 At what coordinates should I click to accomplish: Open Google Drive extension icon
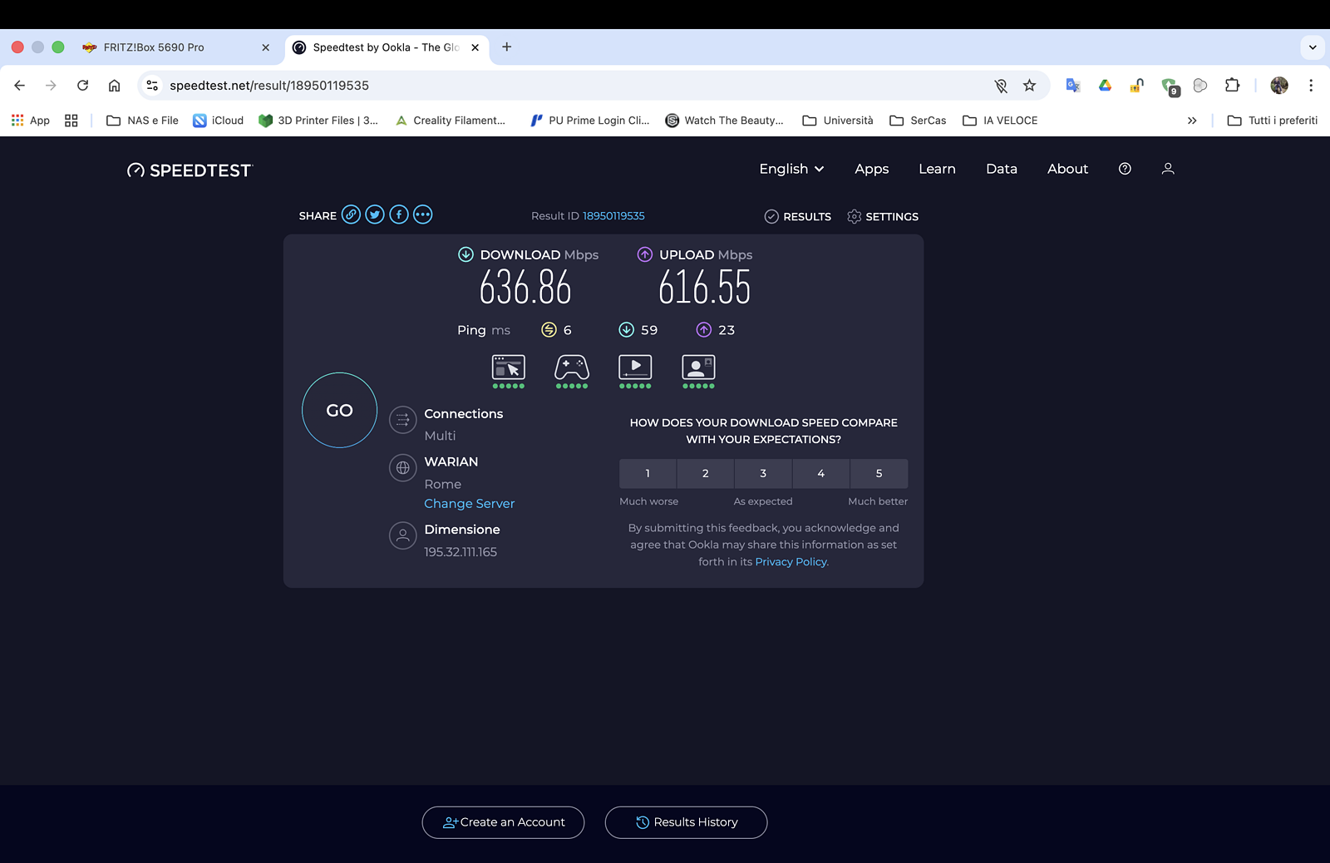point(1105,85)
